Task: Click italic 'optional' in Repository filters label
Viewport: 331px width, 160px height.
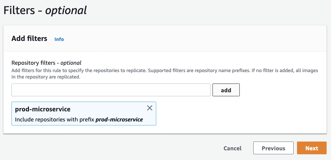Action: tap(71, 63)
